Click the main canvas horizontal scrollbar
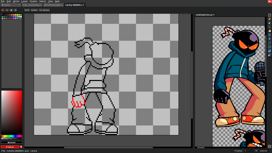 (108, 148)
